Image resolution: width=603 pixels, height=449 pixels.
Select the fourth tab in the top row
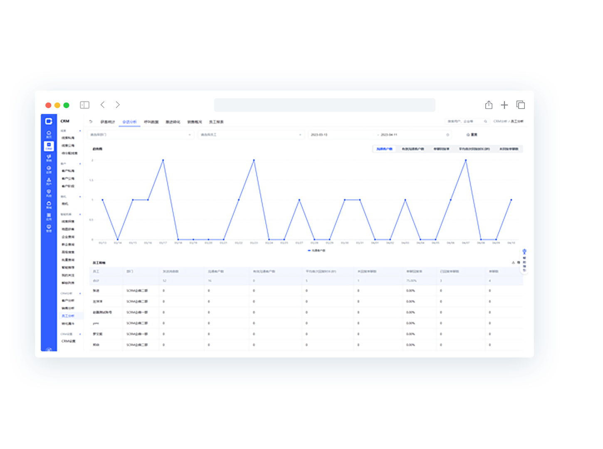pyautogui.click(x=173, y=122)
